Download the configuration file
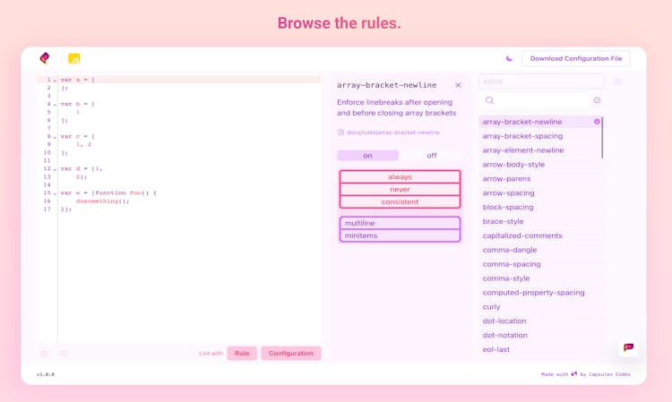The width and height of the screenshot is (672, 402). click(575, 58)
